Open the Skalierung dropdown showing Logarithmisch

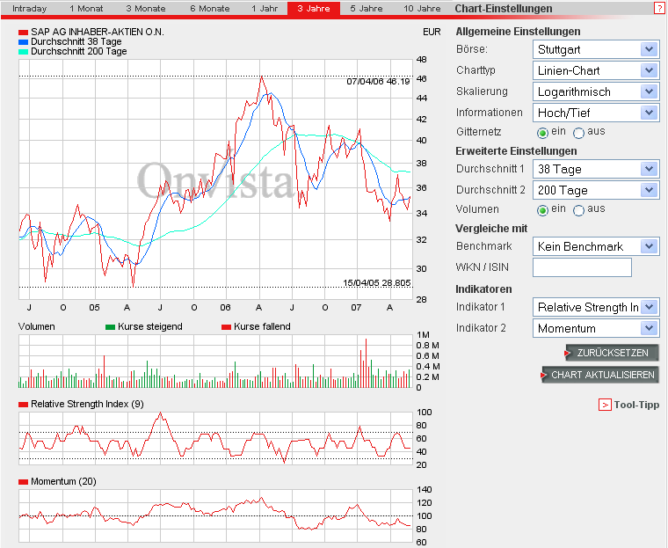point(596,91)
